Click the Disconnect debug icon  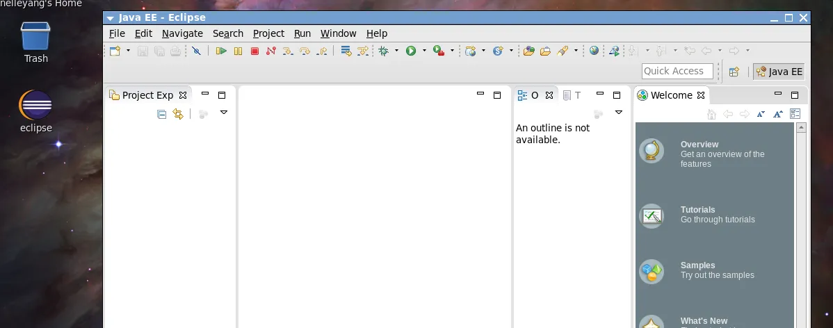271,51
